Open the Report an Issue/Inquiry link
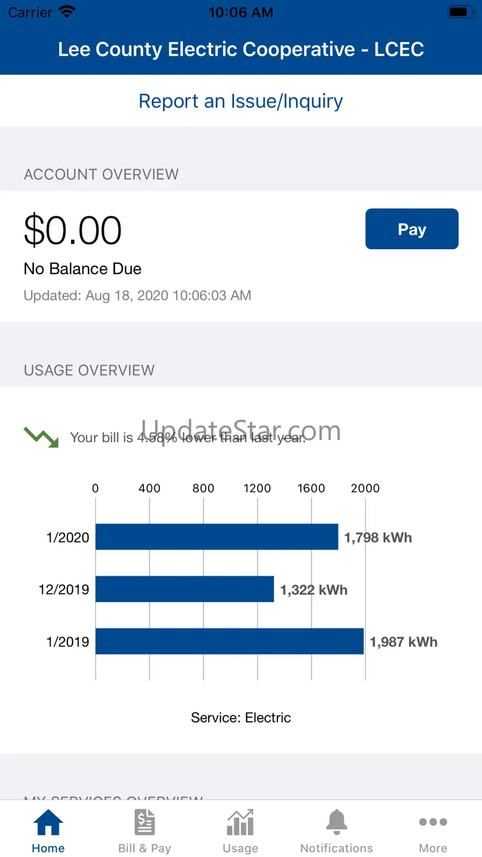This screenshot has width=482, height=857. pyautogui.click(x=240, y=101)
